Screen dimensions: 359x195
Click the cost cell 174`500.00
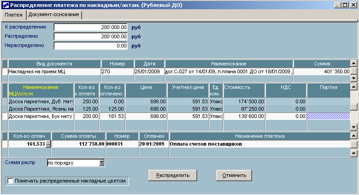244,101
